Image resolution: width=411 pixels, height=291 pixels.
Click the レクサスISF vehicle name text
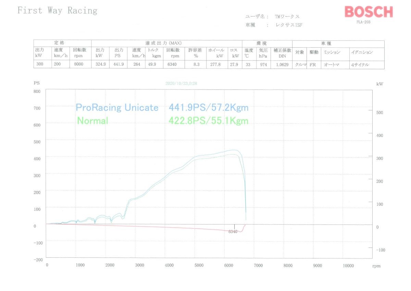point(289,25)
